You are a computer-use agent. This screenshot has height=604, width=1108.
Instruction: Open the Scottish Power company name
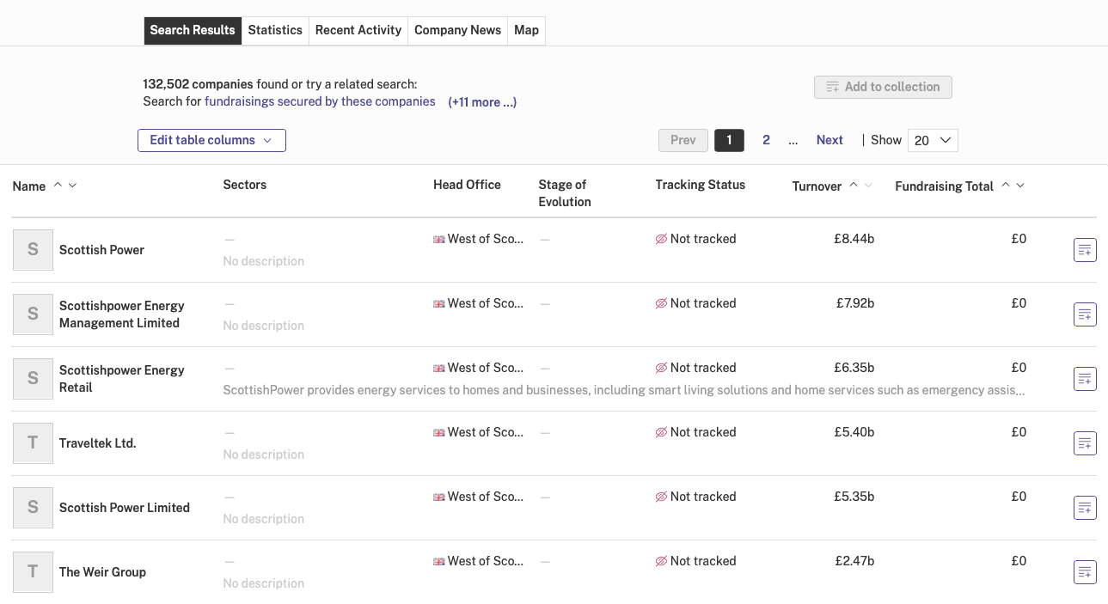coord(101,250)
